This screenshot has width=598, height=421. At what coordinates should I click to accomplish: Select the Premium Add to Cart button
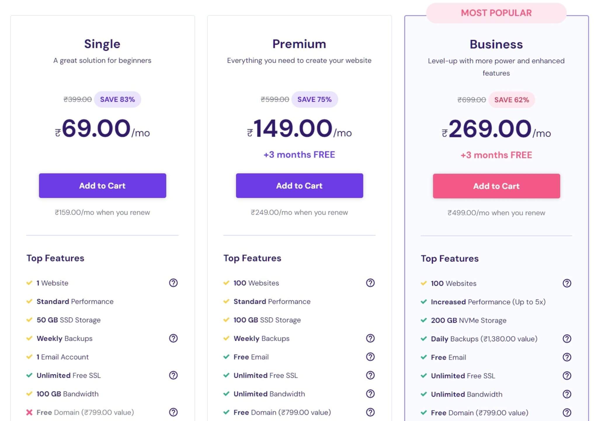pos(299,186)
